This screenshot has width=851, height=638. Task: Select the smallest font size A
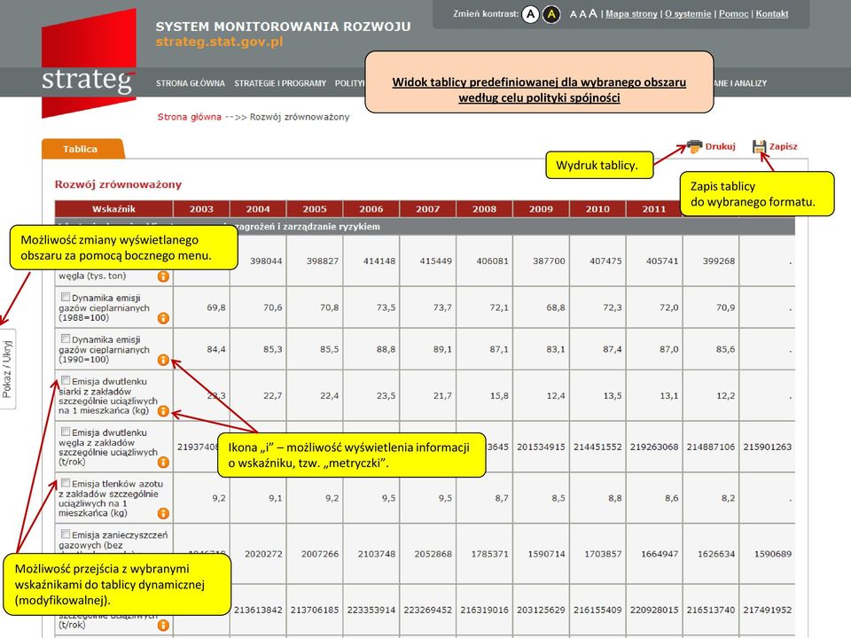click(x=573, y=15)
